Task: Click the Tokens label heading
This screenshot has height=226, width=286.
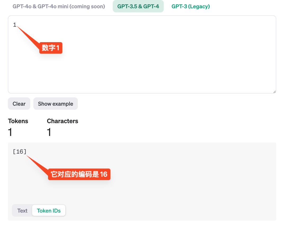Action: click(18, 121)
